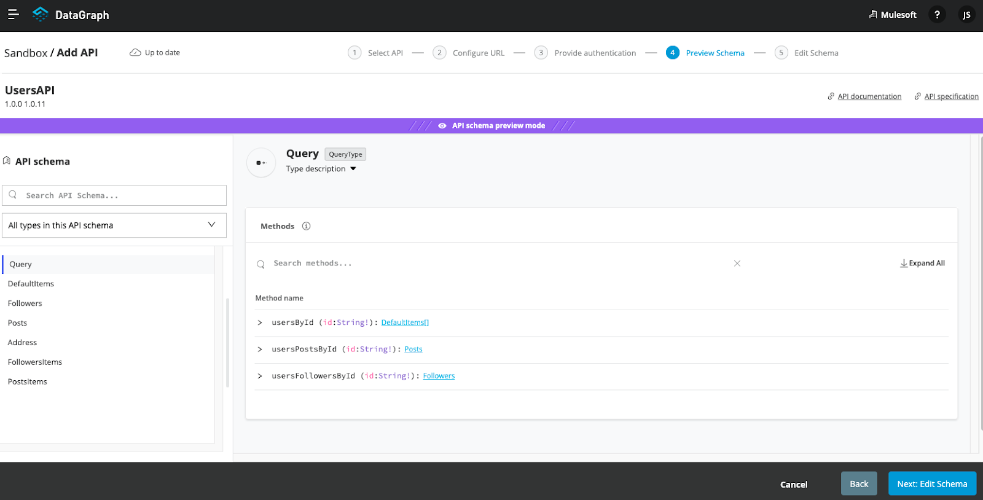Viewport: 983px width, 500px height.
Task: Go to step 1 Select API
Action: (x=375, y=53)
